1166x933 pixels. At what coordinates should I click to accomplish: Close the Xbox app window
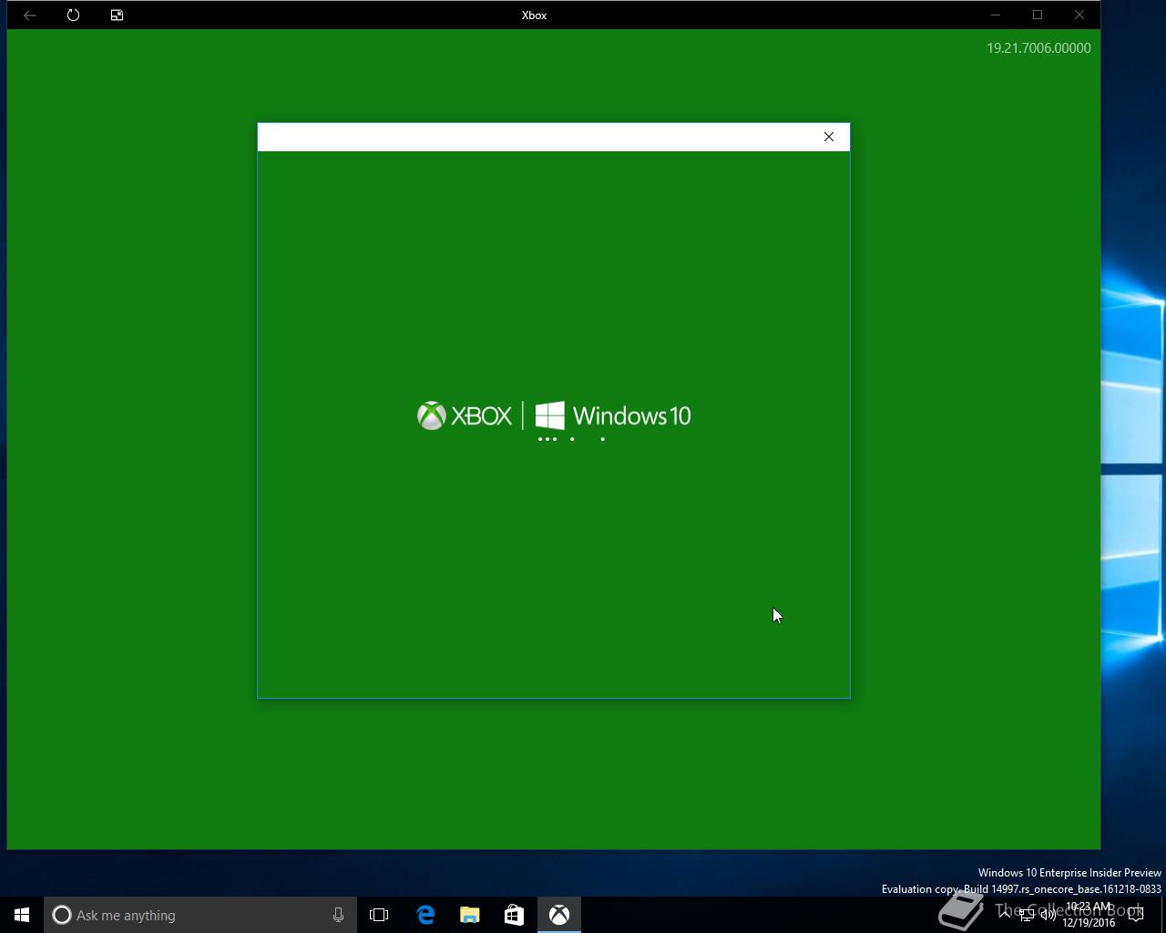pyautogui.click(x=1079, y=15)
